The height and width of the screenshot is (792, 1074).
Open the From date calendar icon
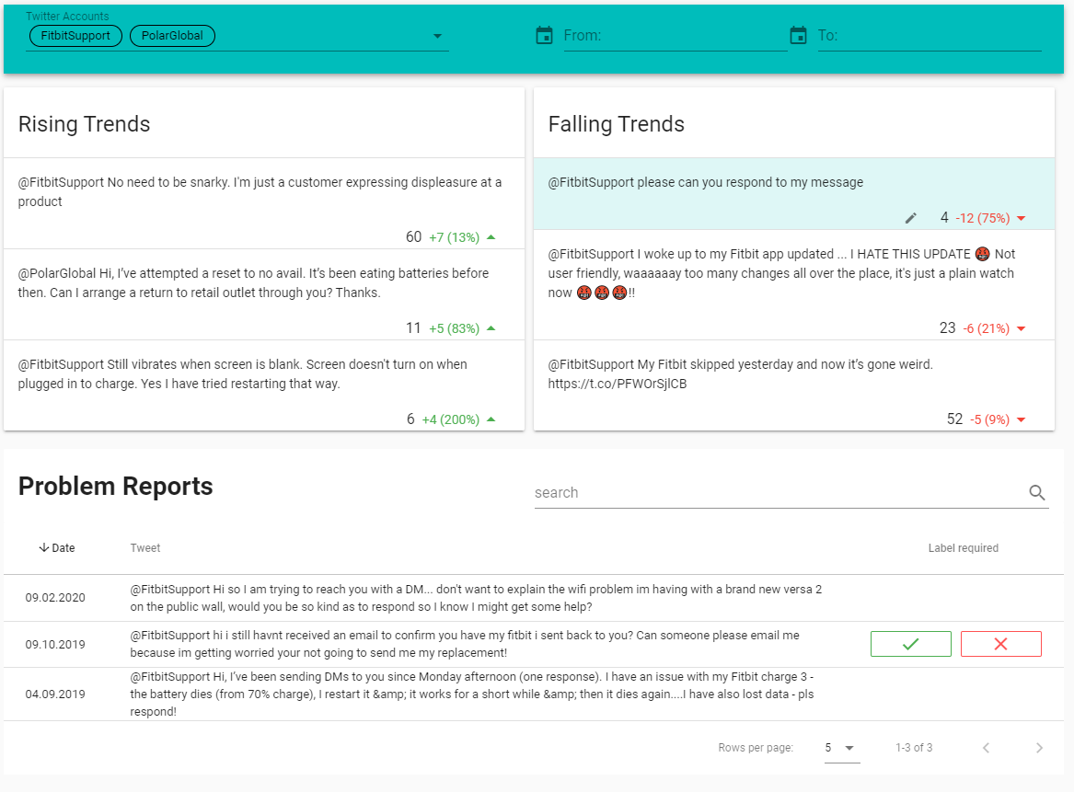coord(545,36)
